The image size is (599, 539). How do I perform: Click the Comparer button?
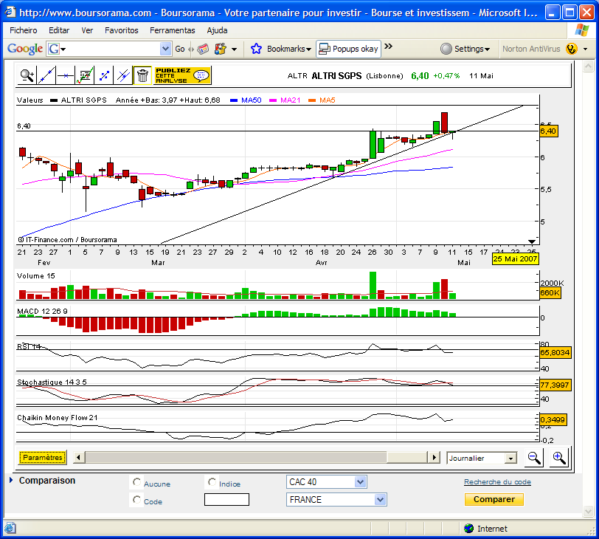(494, 499)
